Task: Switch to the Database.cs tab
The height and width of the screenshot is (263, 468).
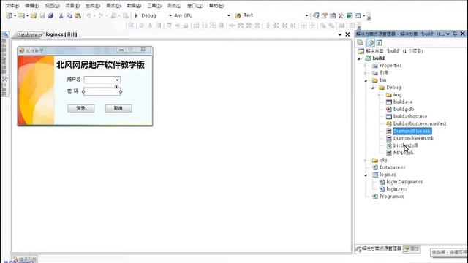Action: pos(29,35)
